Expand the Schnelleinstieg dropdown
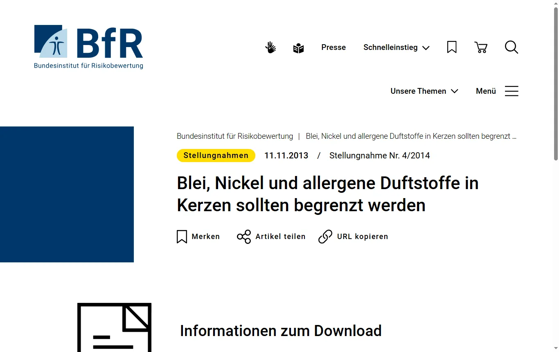The image size is (559, 352). pyautogui.click(x=397, y=47)
